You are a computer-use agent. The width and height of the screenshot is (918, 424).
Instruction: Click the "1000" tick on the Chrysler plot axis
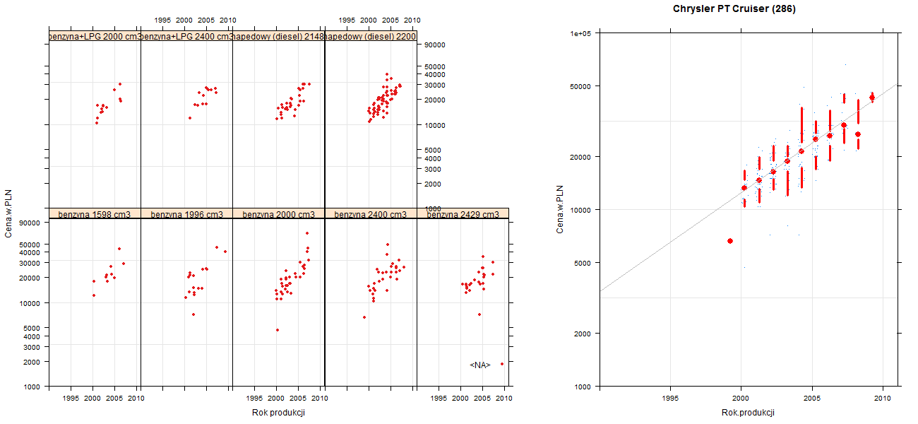pos(583,387)
